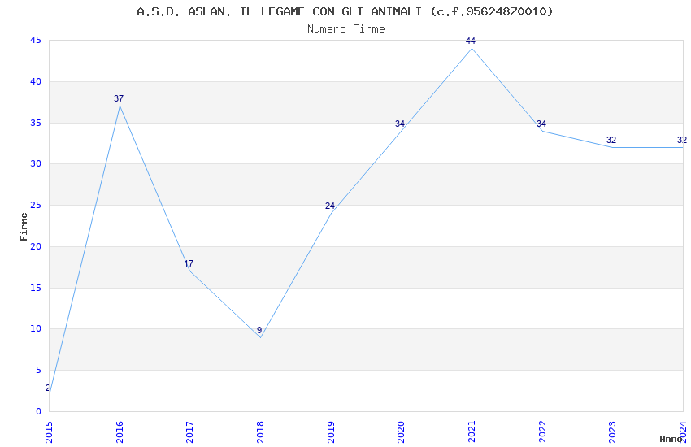
Task: Click the chart title mentioning A.S.D. ASLAN
Action: [345, 12]
